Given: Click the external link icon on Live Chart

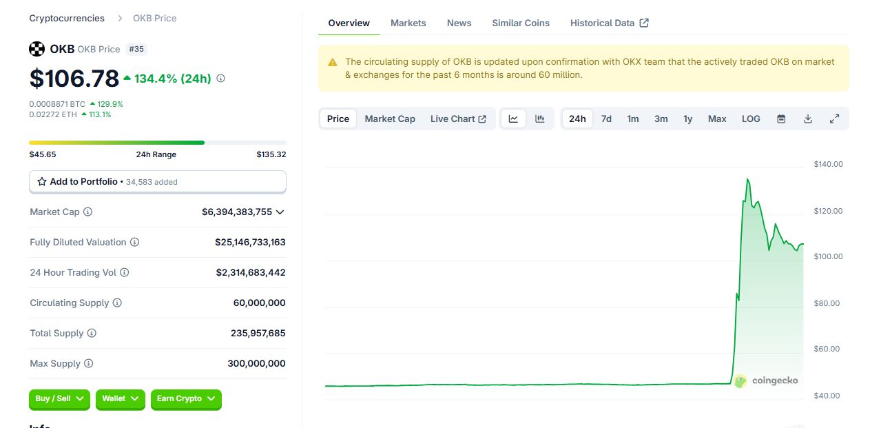Looking at the screenshot, I should (x=482, y=119).
